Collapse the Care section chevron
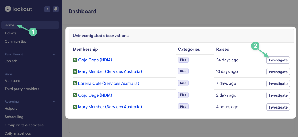This screenshot has height=137, width=298. [x=54, y=74]
